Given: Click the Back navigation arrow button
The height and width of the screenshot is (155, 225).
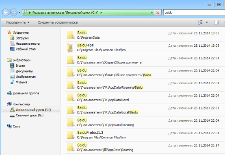Looking at the screenshot, I should coord(6,13).
